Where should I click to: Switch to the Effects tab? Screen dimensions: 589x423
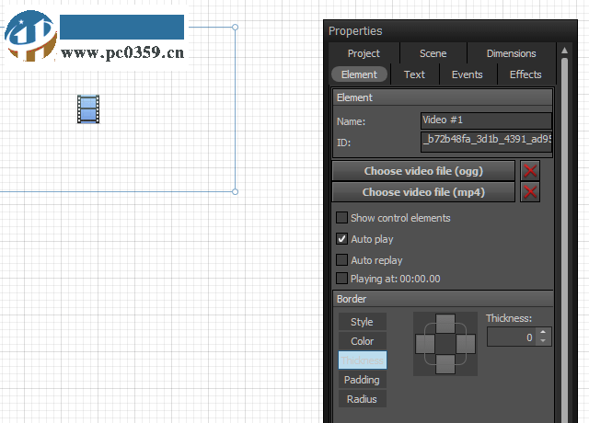[525, 74]
